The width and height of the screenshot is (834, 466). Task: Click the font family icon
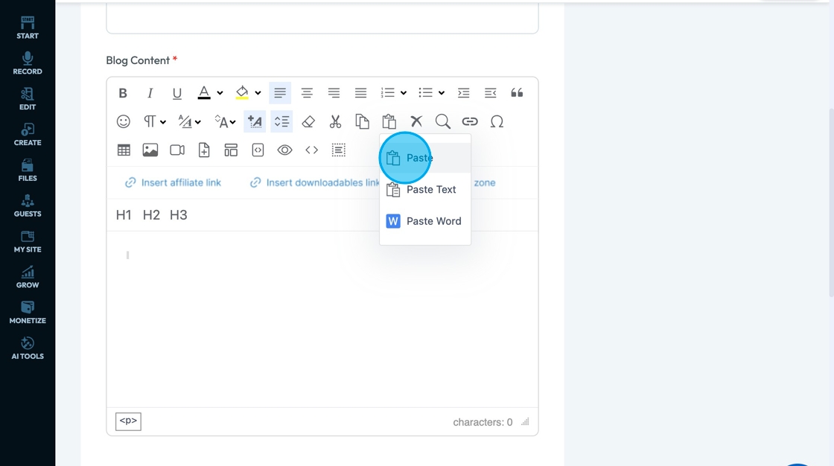click(222, 122)
